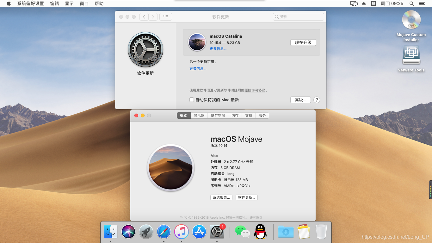Image resolution: width=432 pixels, height=243 pixels.
Task: Close the About This Mac window
Action: [136, 115]
